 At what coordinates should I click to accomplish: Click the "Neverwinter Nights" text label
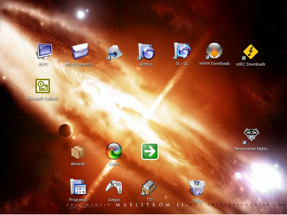[251, 149]
